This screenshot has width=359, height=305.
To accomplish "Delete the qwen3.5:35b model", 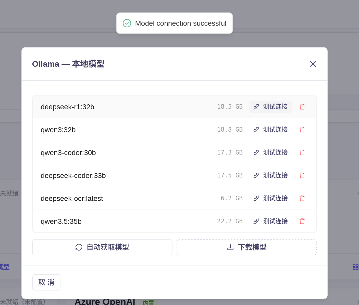I will 302,221.
